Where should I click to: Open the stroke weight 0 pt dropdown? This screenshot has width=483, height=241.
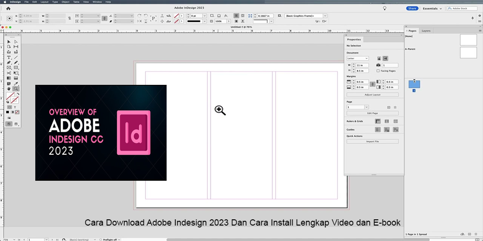point(204,16)
